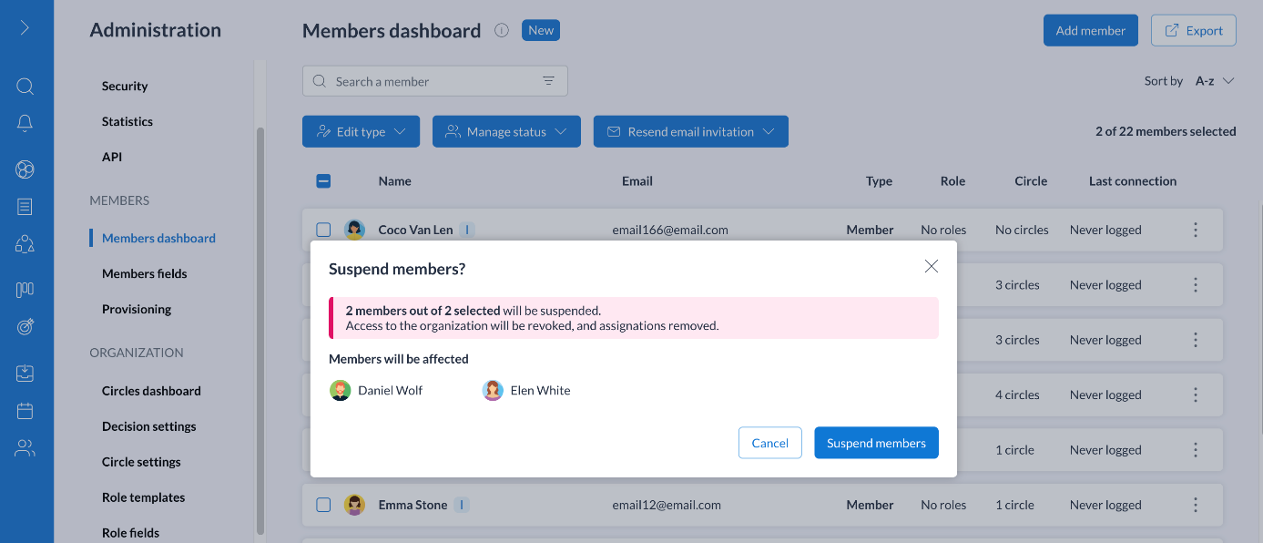Open the calendar icon in sidebar
This screenshot has width=1263, height=543.
coord(25,410)
